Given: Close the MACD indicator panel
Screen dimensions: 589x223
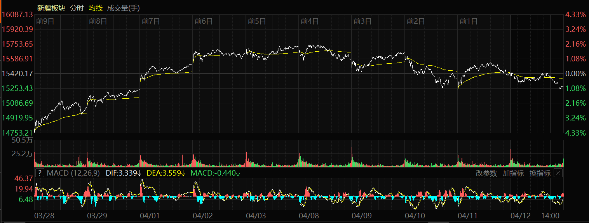Looking at the screenshot, I should [x=558, y=173].
